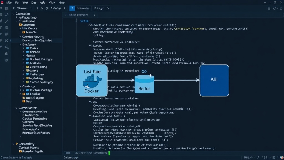Collapse the Corteectiny section
Image resolution: width=284 pixels, height=160 pixels.
pos(13,144)
